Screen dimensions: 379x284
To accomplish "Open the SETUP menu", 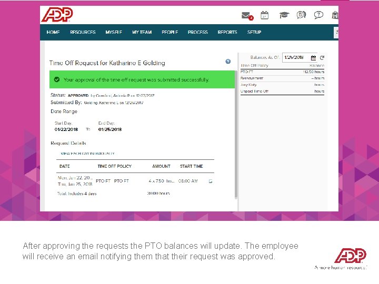I will [254, 32].
